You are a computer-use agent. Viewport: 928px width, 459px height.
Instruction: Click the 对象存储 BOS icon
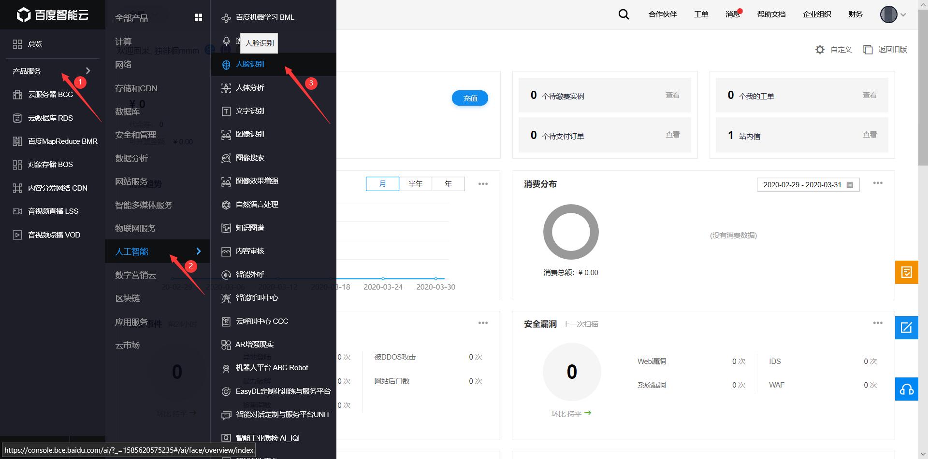[x=17, y=165]
